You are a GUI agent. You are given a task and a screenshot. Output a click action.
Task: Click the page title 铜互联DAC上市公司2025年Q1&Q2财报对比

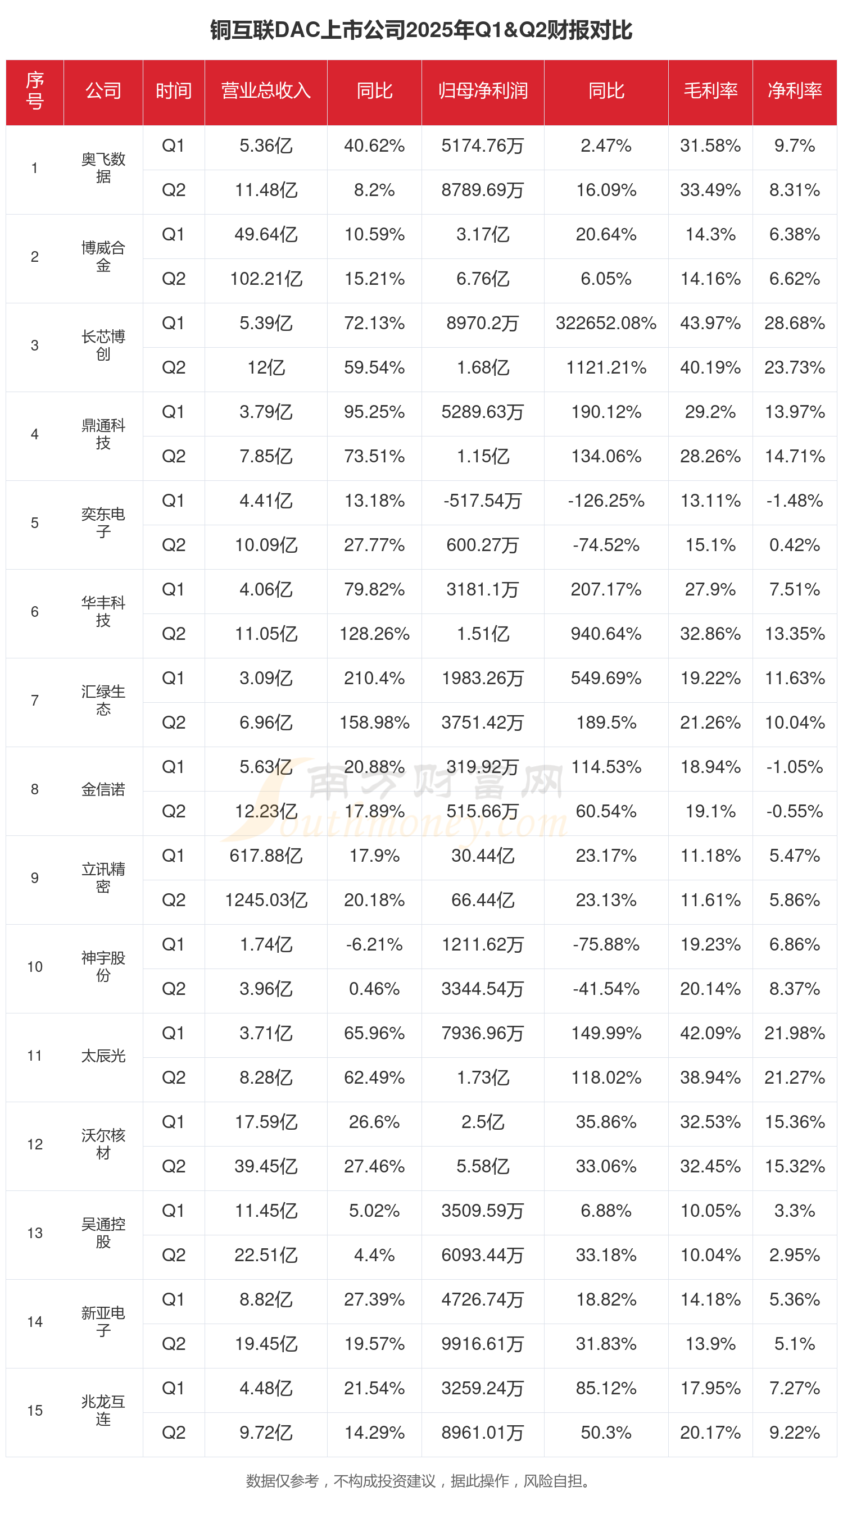[421, 30]
